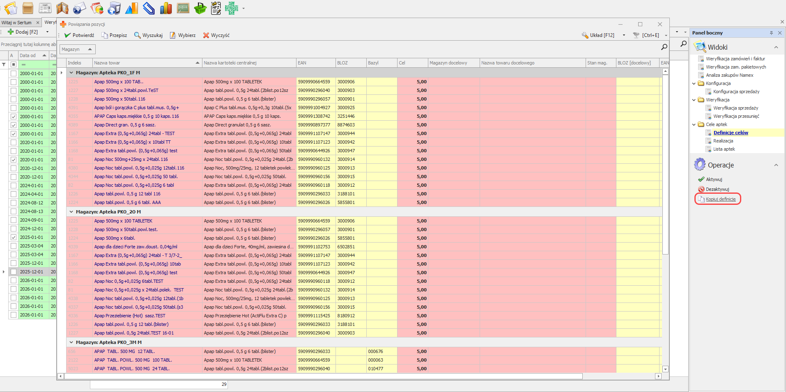
Task: Open the bar chart statistics icon
Action: click(x=165, y=8)
